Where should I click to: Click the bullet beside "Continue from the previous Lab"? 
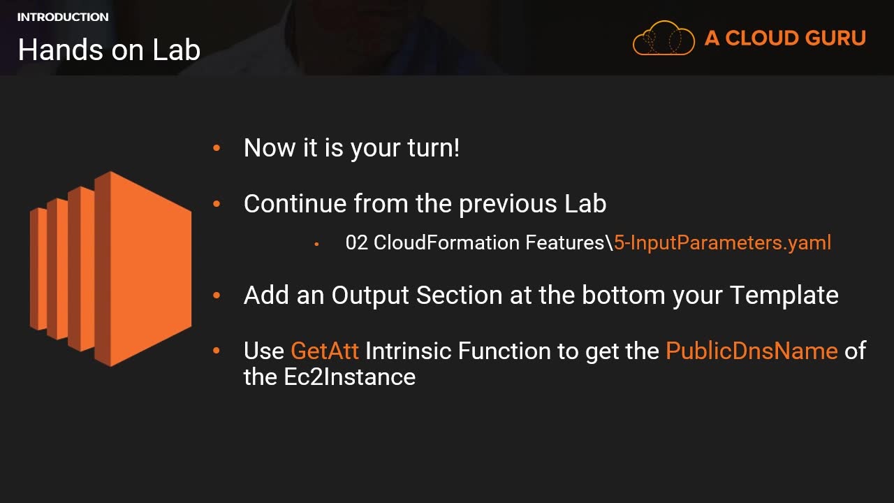point(217,203)
